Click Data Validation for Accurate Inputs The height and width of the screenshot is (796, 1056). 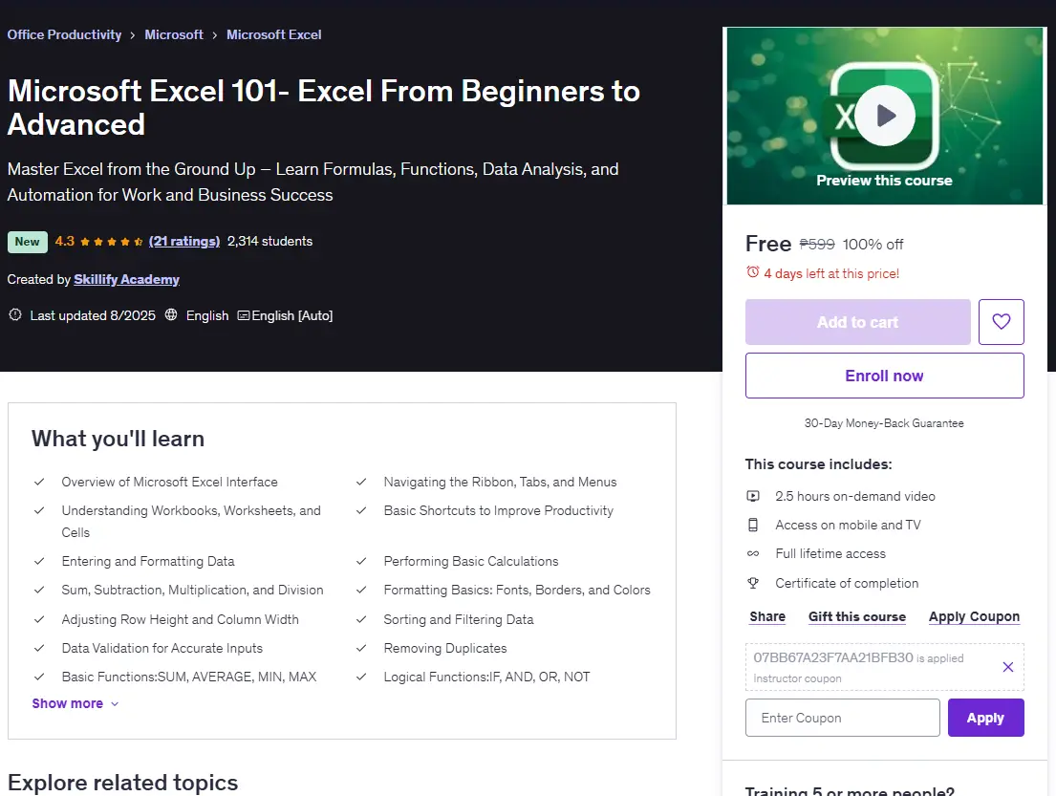point(162,648)
